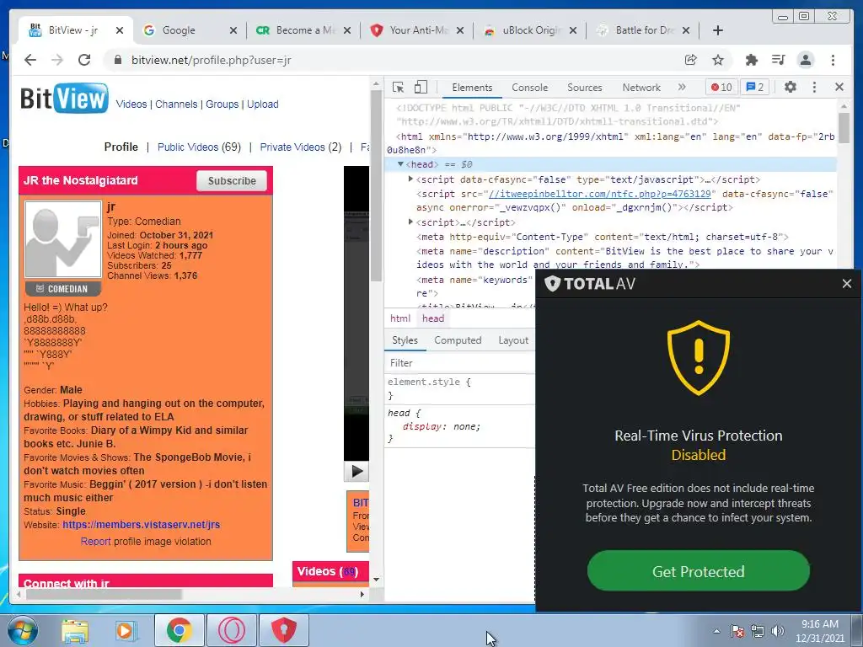Image resolution: width=863 pixels, height=647 pixels.
Task: Open the Upload link
Action: pos(263,104)
